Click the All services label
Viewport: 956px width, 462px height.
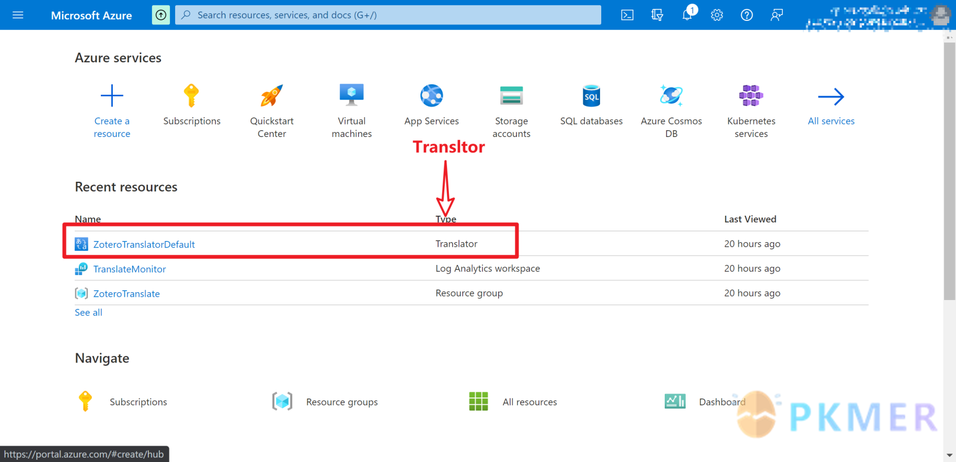tap(831, 121)
